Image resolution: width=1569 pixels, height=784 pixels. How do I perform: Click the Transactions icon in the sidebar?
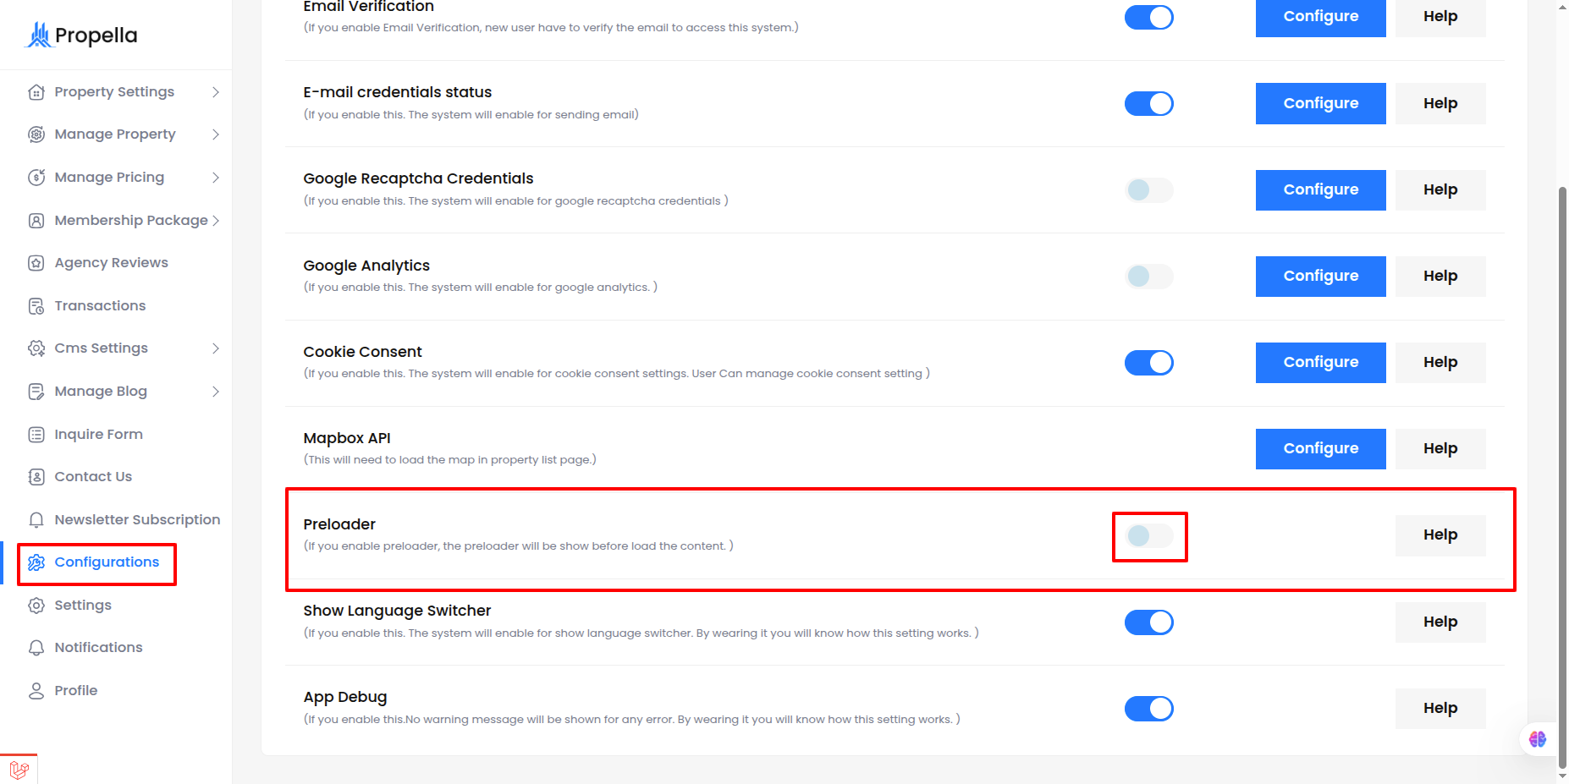36,306
